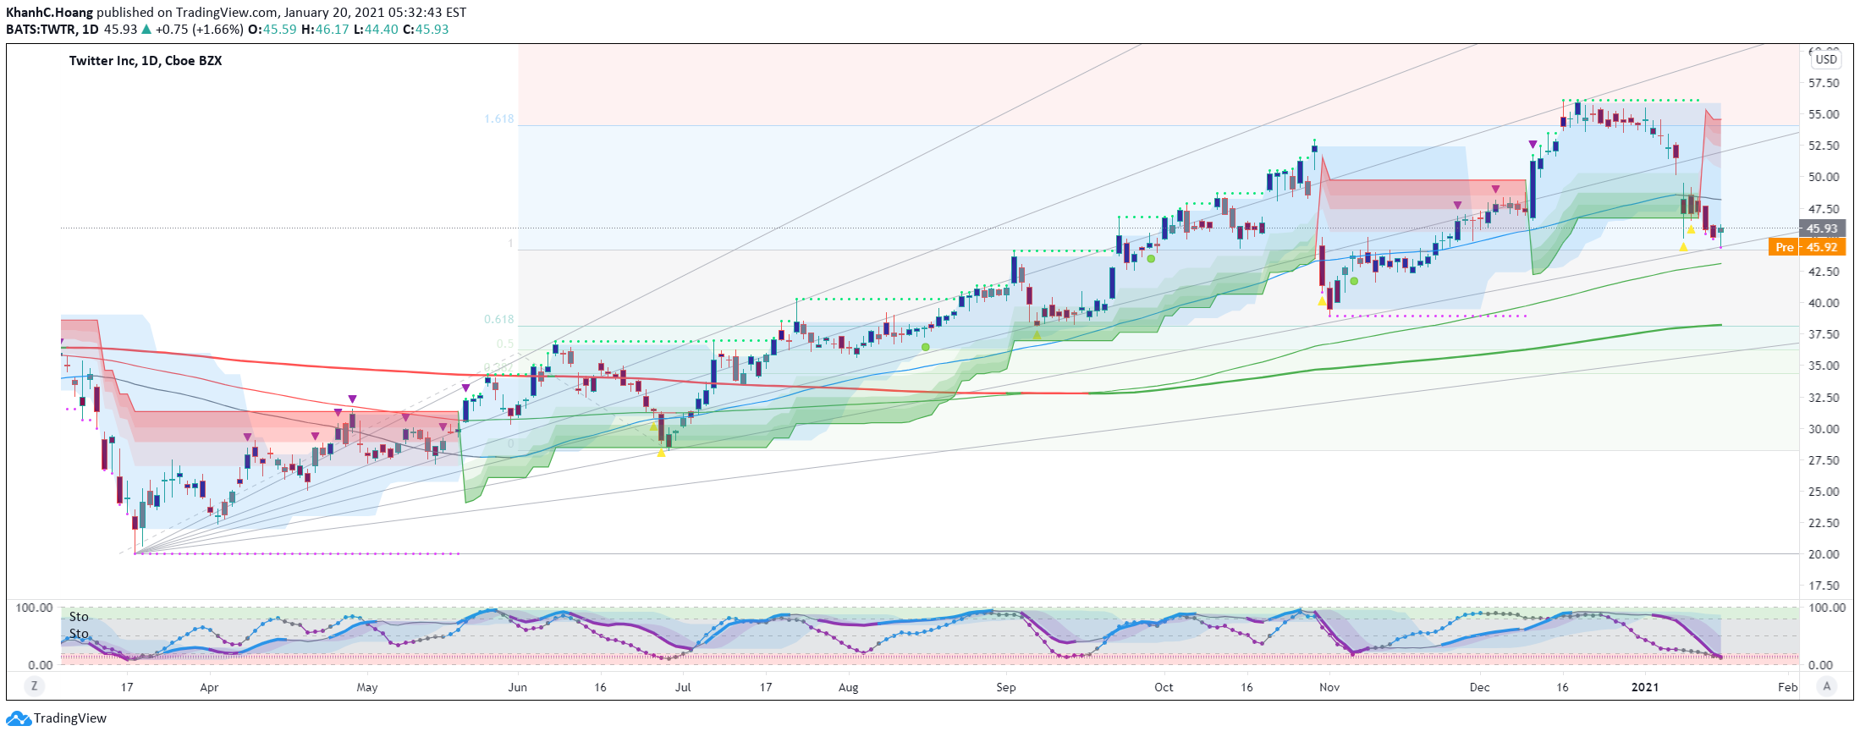Click the green dot marker in late September

[1151, 258]
